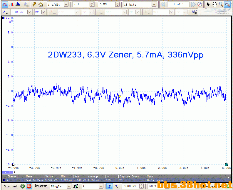Image resolution: width=233 pixels, height=190 pixels.
Task: Click the green Start capture button
Action: 23,186
